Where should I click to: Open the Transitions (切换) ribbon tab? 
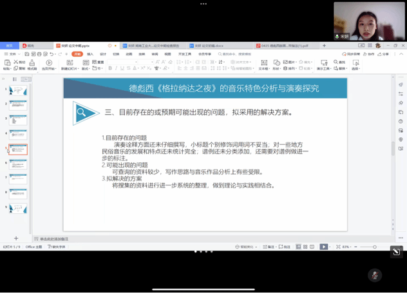116,54
